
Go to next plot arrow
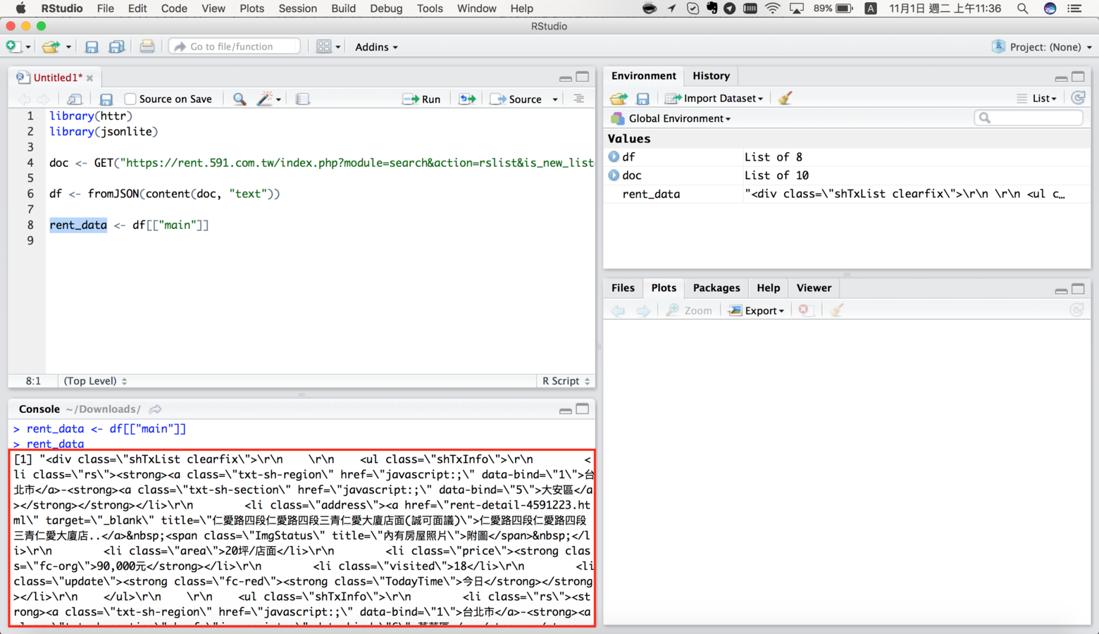coord(643,311)
